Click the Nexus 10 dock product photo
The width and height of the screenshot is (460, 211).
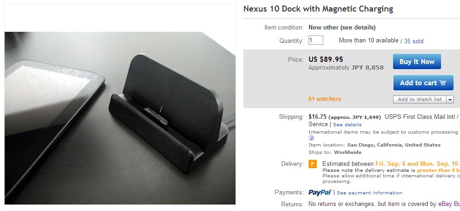(120, 118)
